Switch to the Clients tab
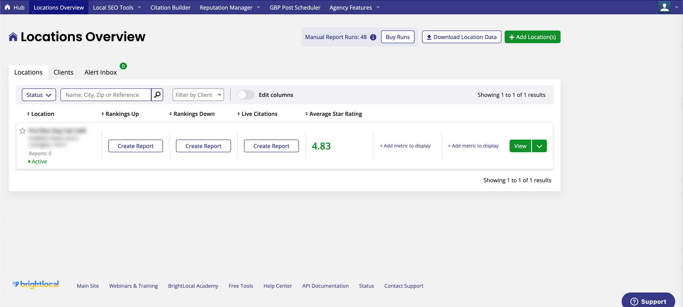683x307 pixels. (63, 72)
